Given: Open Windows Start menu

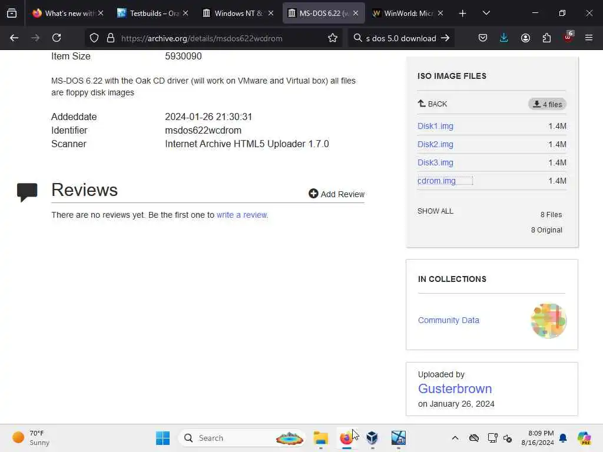Looking at the screenshot, I should coord(163,438).
